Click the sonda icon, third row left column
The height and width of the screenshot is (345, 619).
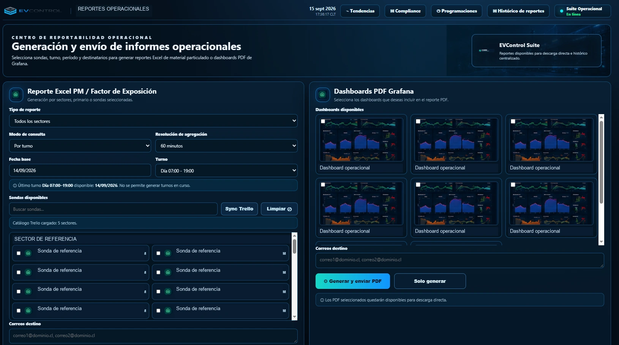(x=28, y=292)
